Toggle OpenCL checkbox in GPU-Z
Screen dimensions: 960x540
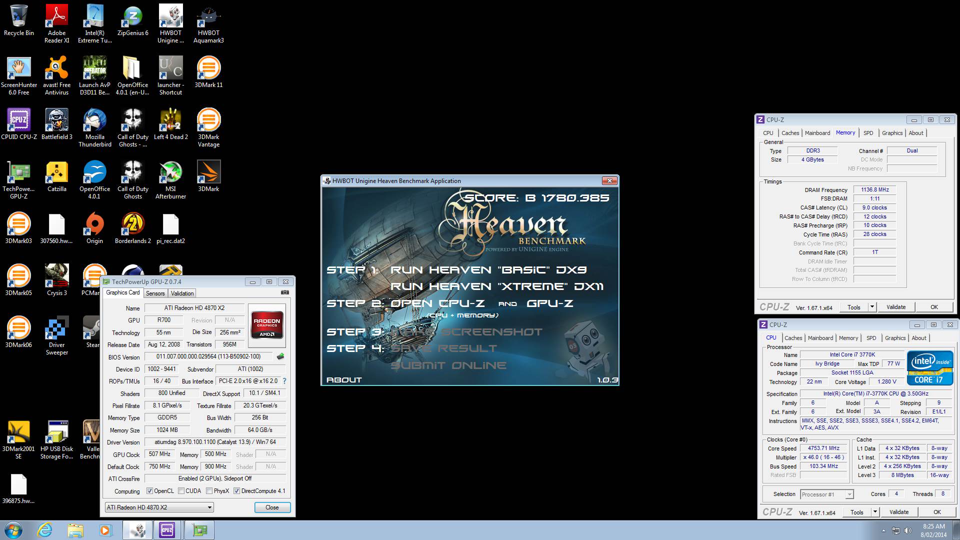[149, 491]
